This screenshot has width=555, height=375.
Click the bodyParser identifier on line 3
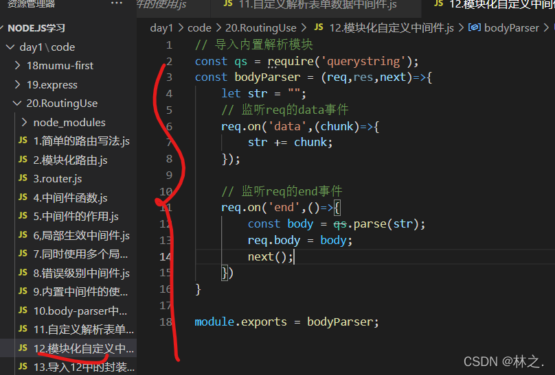pyautogui.click(x=267, y=77)
